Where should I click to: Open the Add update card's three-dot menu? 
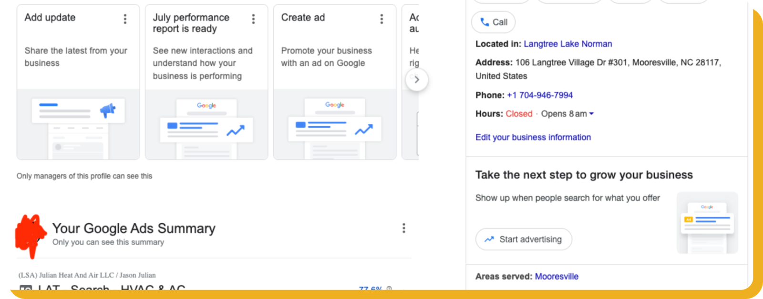tap(125, 19)
